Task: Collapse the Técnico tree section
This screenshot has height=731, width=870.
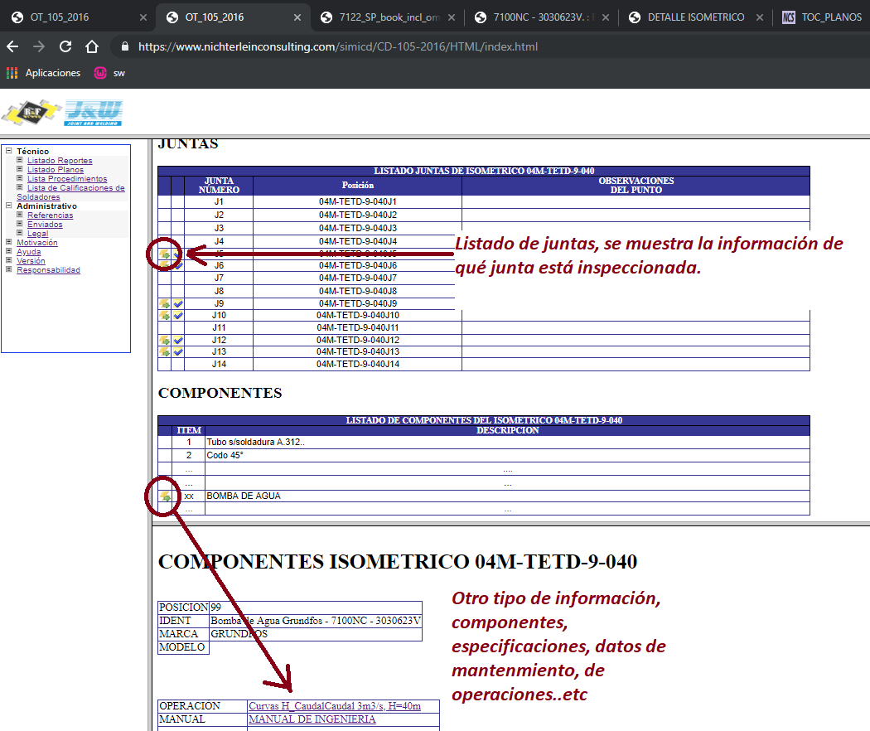Action: pos(9,151)
